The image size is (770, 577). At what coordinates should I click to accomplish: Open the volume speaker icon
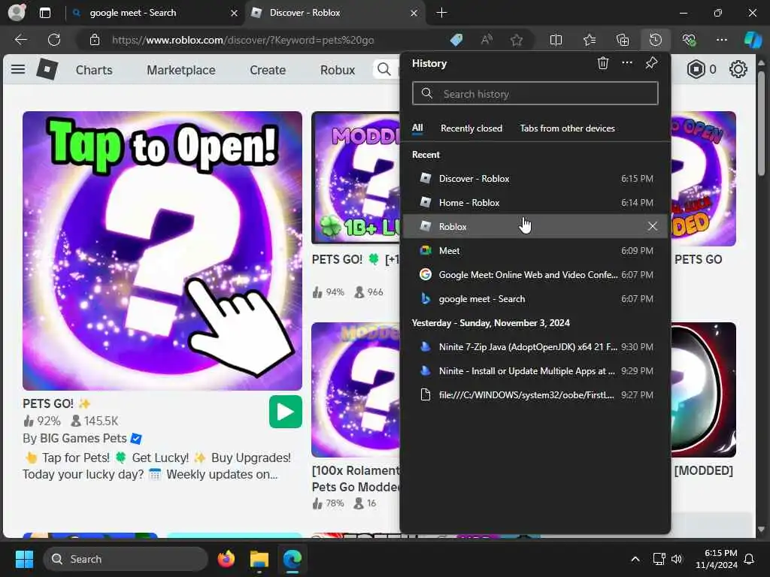[677, 559]
